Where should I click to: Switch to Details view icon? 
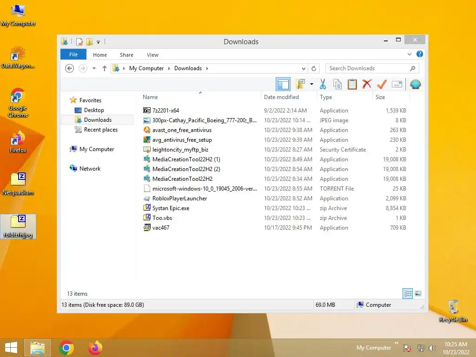(x=407, y=293)
